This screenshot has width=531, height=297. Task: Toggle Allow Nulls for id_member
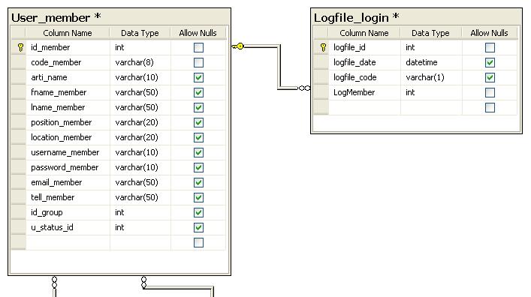click(x=198, y=48)
